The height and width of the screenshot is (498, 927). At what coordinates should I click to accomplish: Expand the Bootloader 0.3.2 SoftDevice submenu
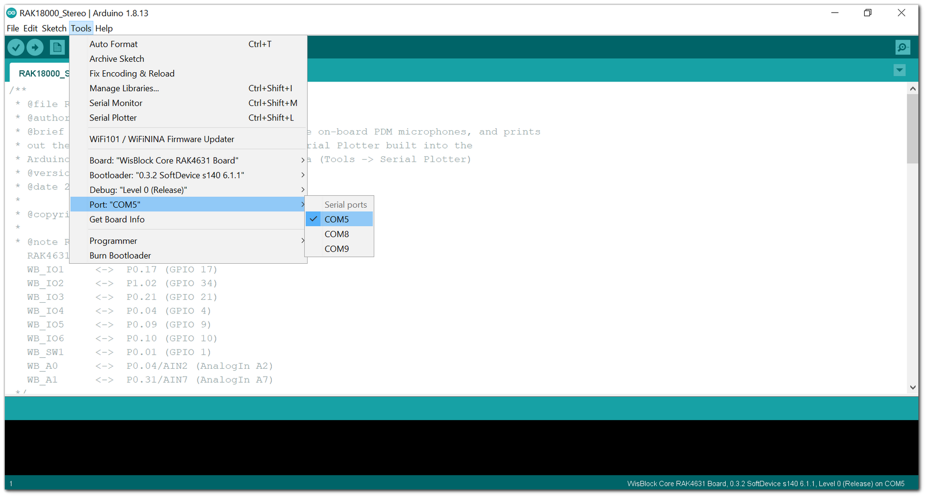pos(188,175)
